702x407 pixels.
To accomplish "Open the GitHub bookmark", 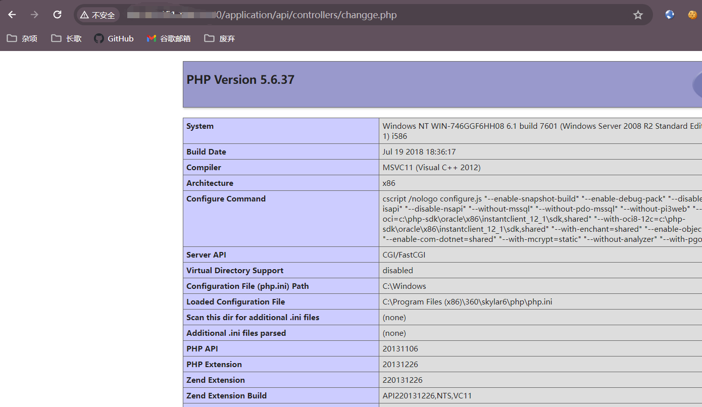I will coord(114,38).
